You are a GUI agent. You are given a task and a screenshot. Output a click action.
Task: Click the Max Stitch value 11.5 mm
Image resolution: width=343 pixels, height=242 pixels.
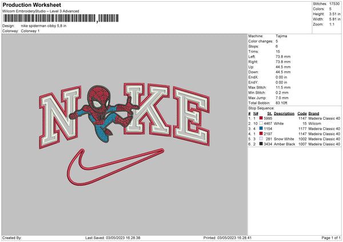tap(283, 87)
